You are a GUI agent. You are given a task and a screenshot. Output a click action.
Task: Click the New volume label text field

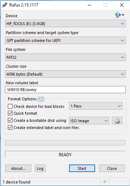point(65,90)
